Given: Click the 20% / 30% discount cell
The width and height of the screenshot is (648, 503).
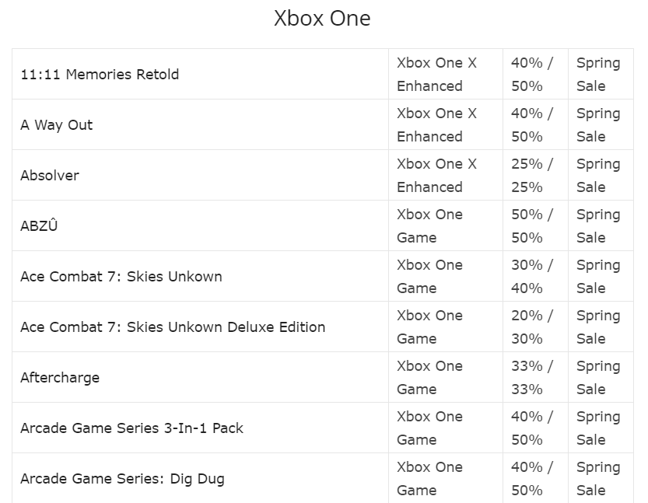Looking at the screenshot, I should [532, 327].
